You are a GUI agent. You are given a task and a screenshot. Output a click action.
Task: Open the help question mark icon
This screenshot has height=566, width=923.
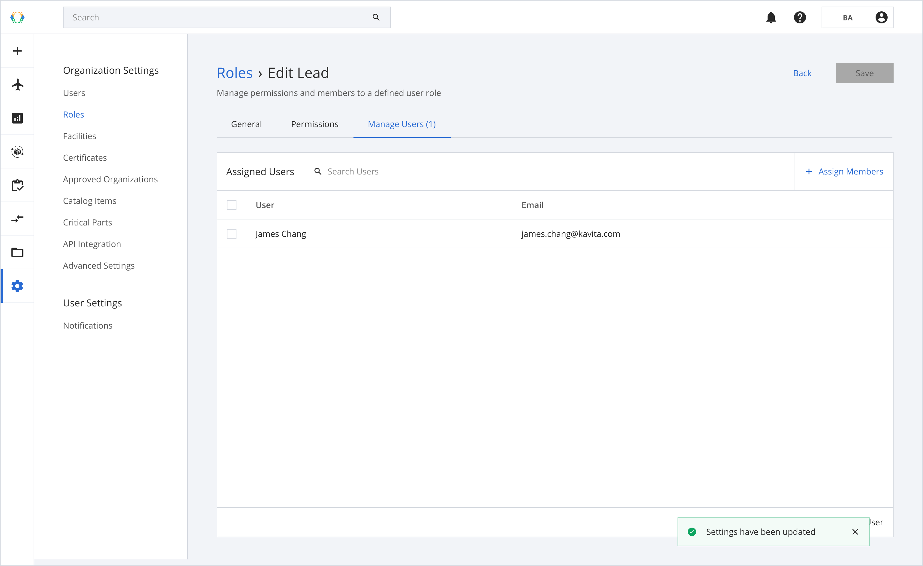(x=800, y=17)
